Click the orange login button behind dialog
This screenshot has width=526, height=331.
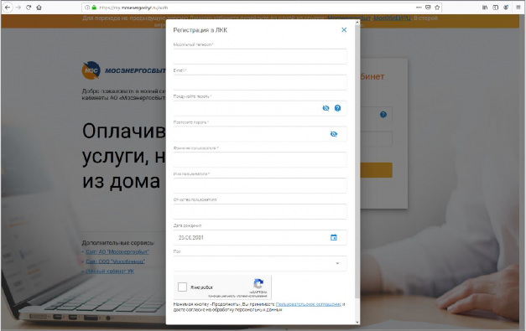376,170
